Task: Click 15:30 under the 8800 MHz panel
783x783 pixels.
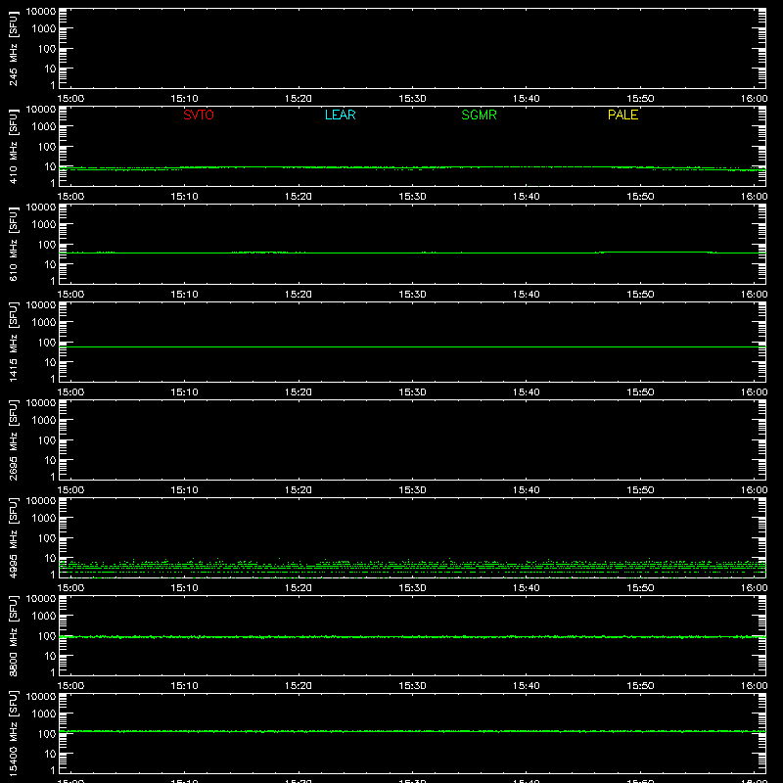Action: coord(412,686)
